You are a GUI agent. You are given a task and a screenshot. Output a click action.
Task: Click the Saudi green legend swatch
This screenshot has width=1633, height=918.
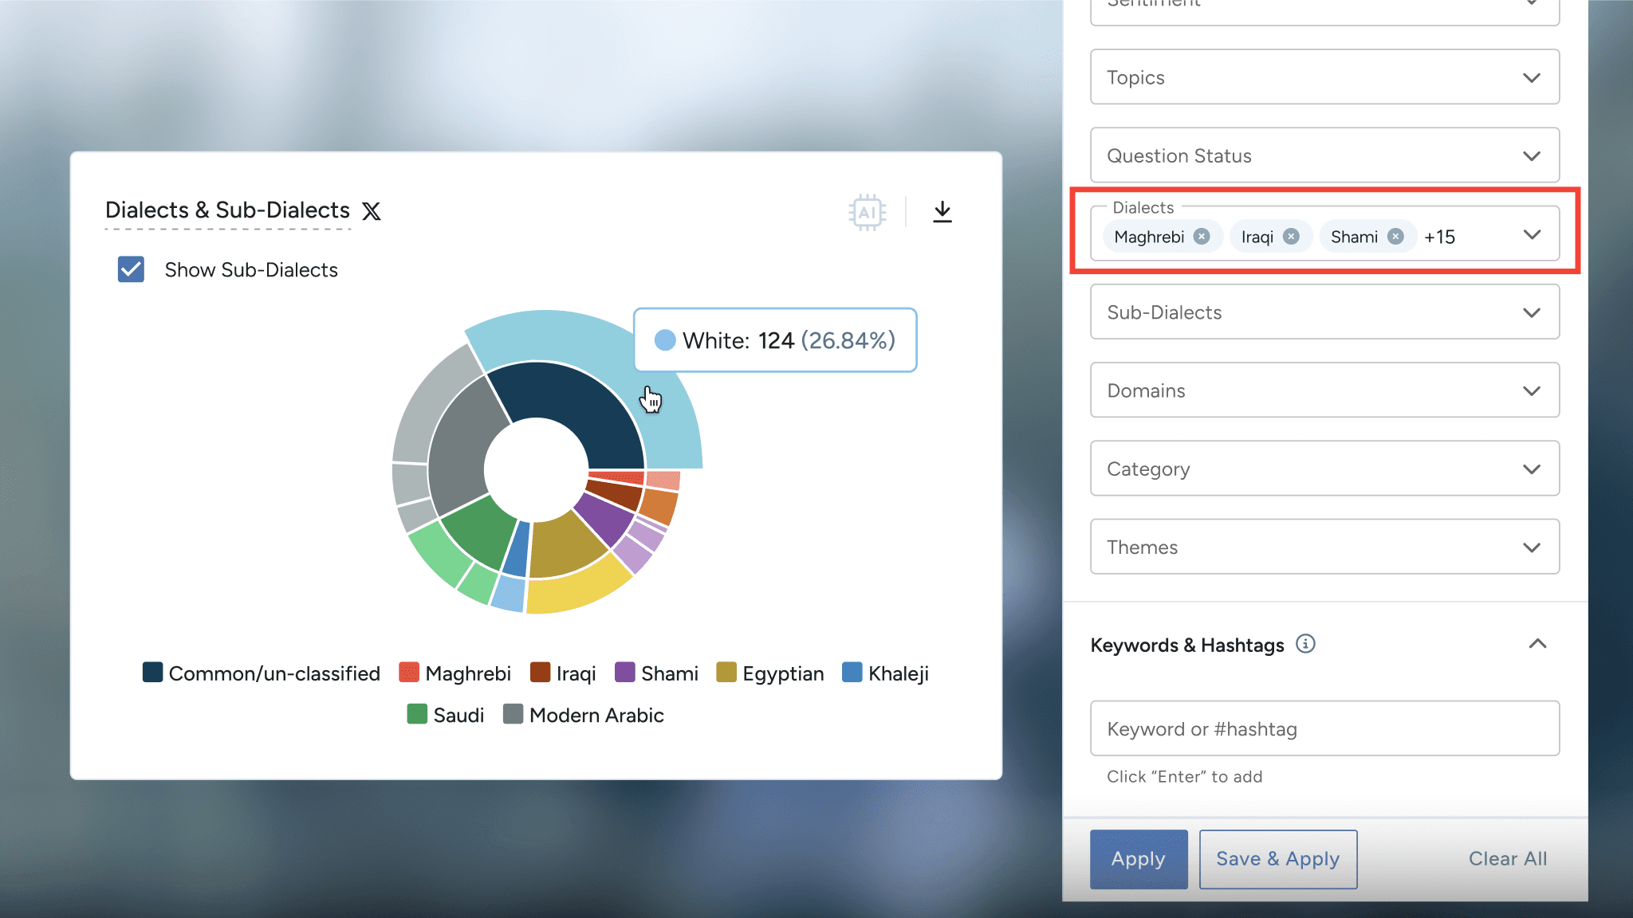[417, 714]
